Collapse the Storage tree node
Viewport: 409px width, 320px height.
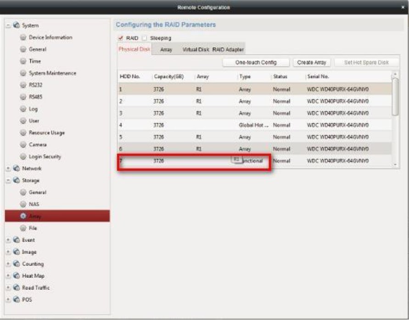8,181
